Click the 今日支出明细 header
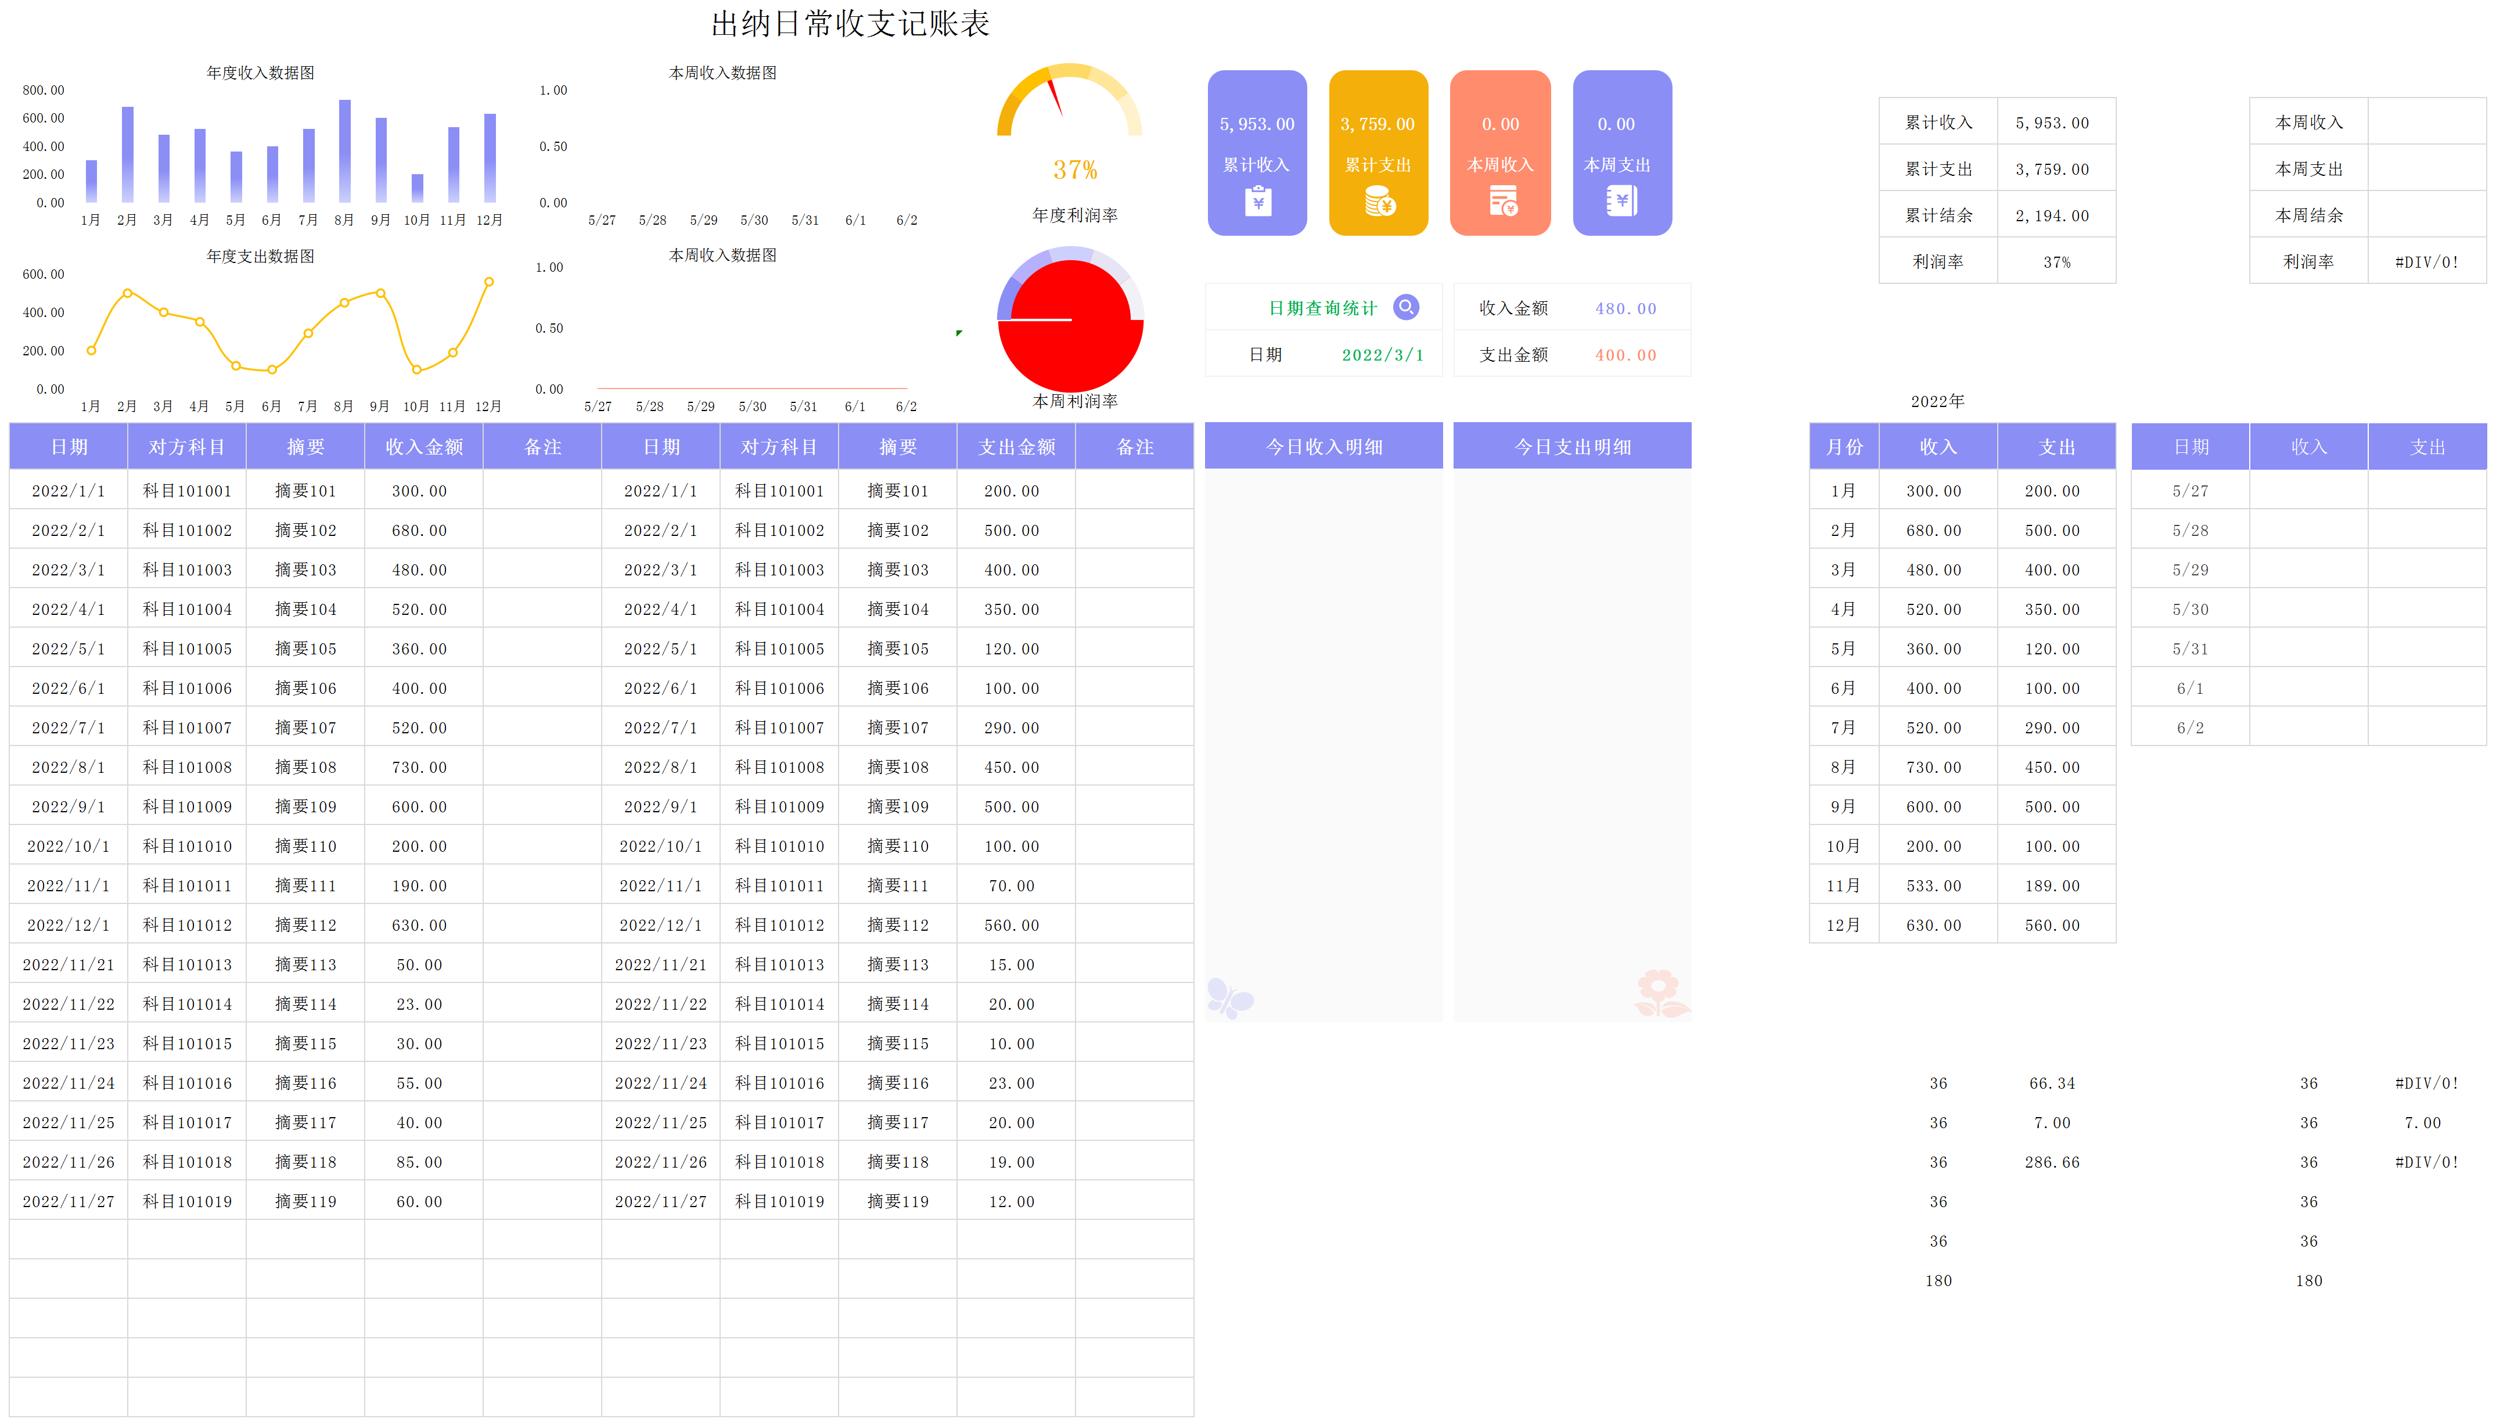 [1572, 446]
